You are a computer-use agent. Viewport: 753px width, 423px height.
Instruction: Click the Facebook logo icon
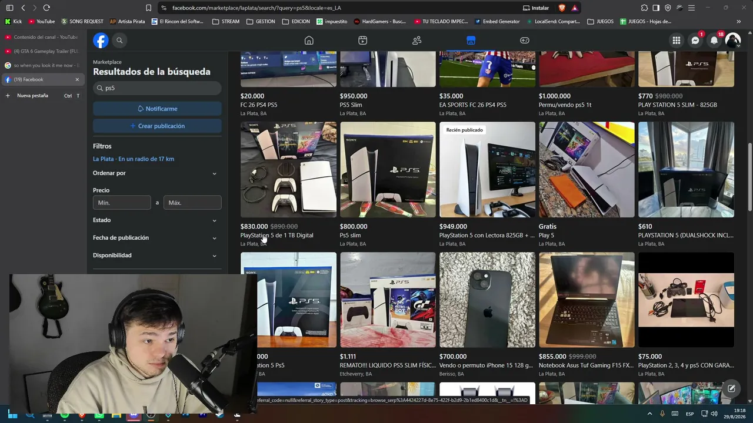point(101,40)
